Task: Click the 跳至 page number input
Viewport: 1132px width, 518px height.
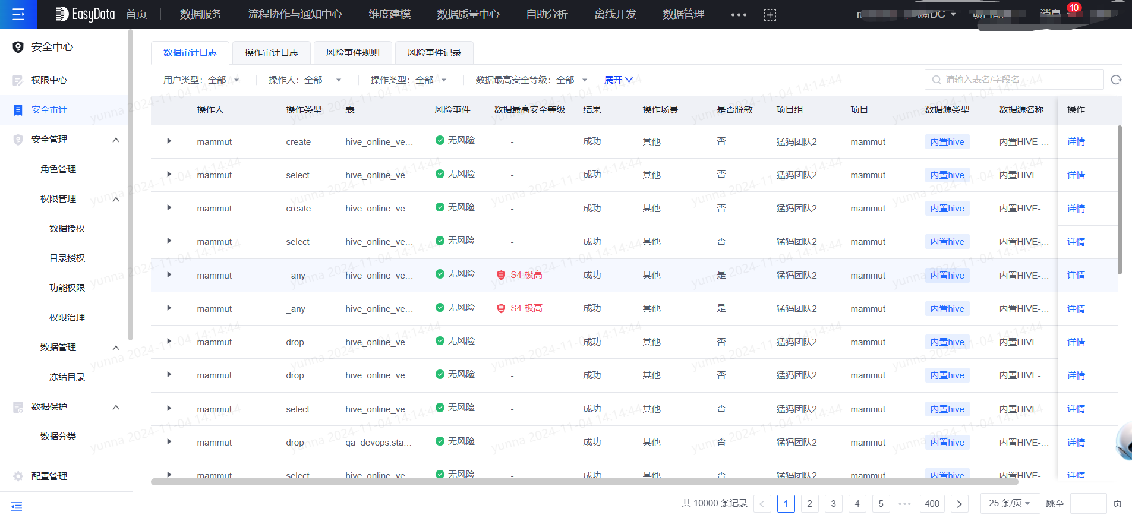Action: 1089,503
